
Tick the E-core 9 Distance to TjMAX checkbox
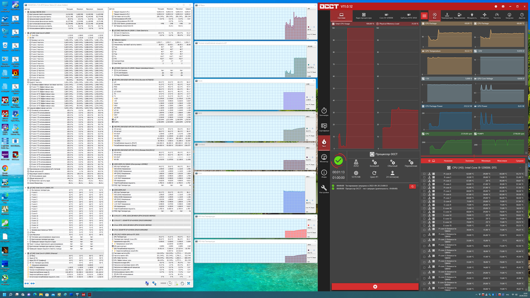(424, 279)
